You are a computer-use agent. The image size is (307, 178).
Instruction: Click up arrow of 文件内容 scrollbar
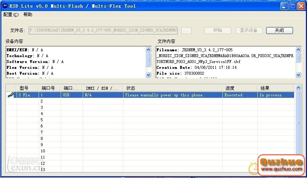(298, 50)
